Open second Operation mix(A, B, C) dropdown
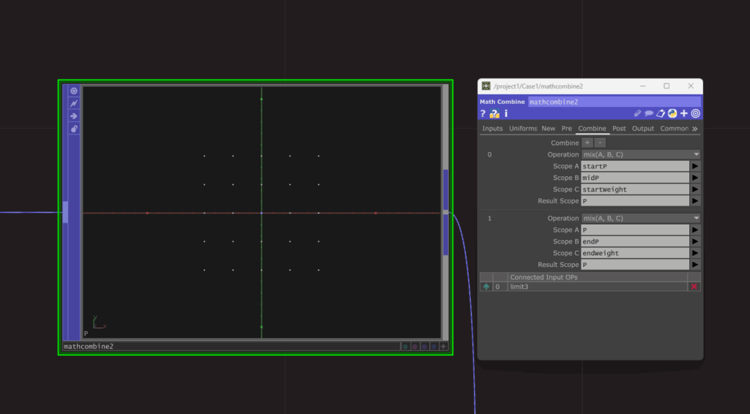 640,218
